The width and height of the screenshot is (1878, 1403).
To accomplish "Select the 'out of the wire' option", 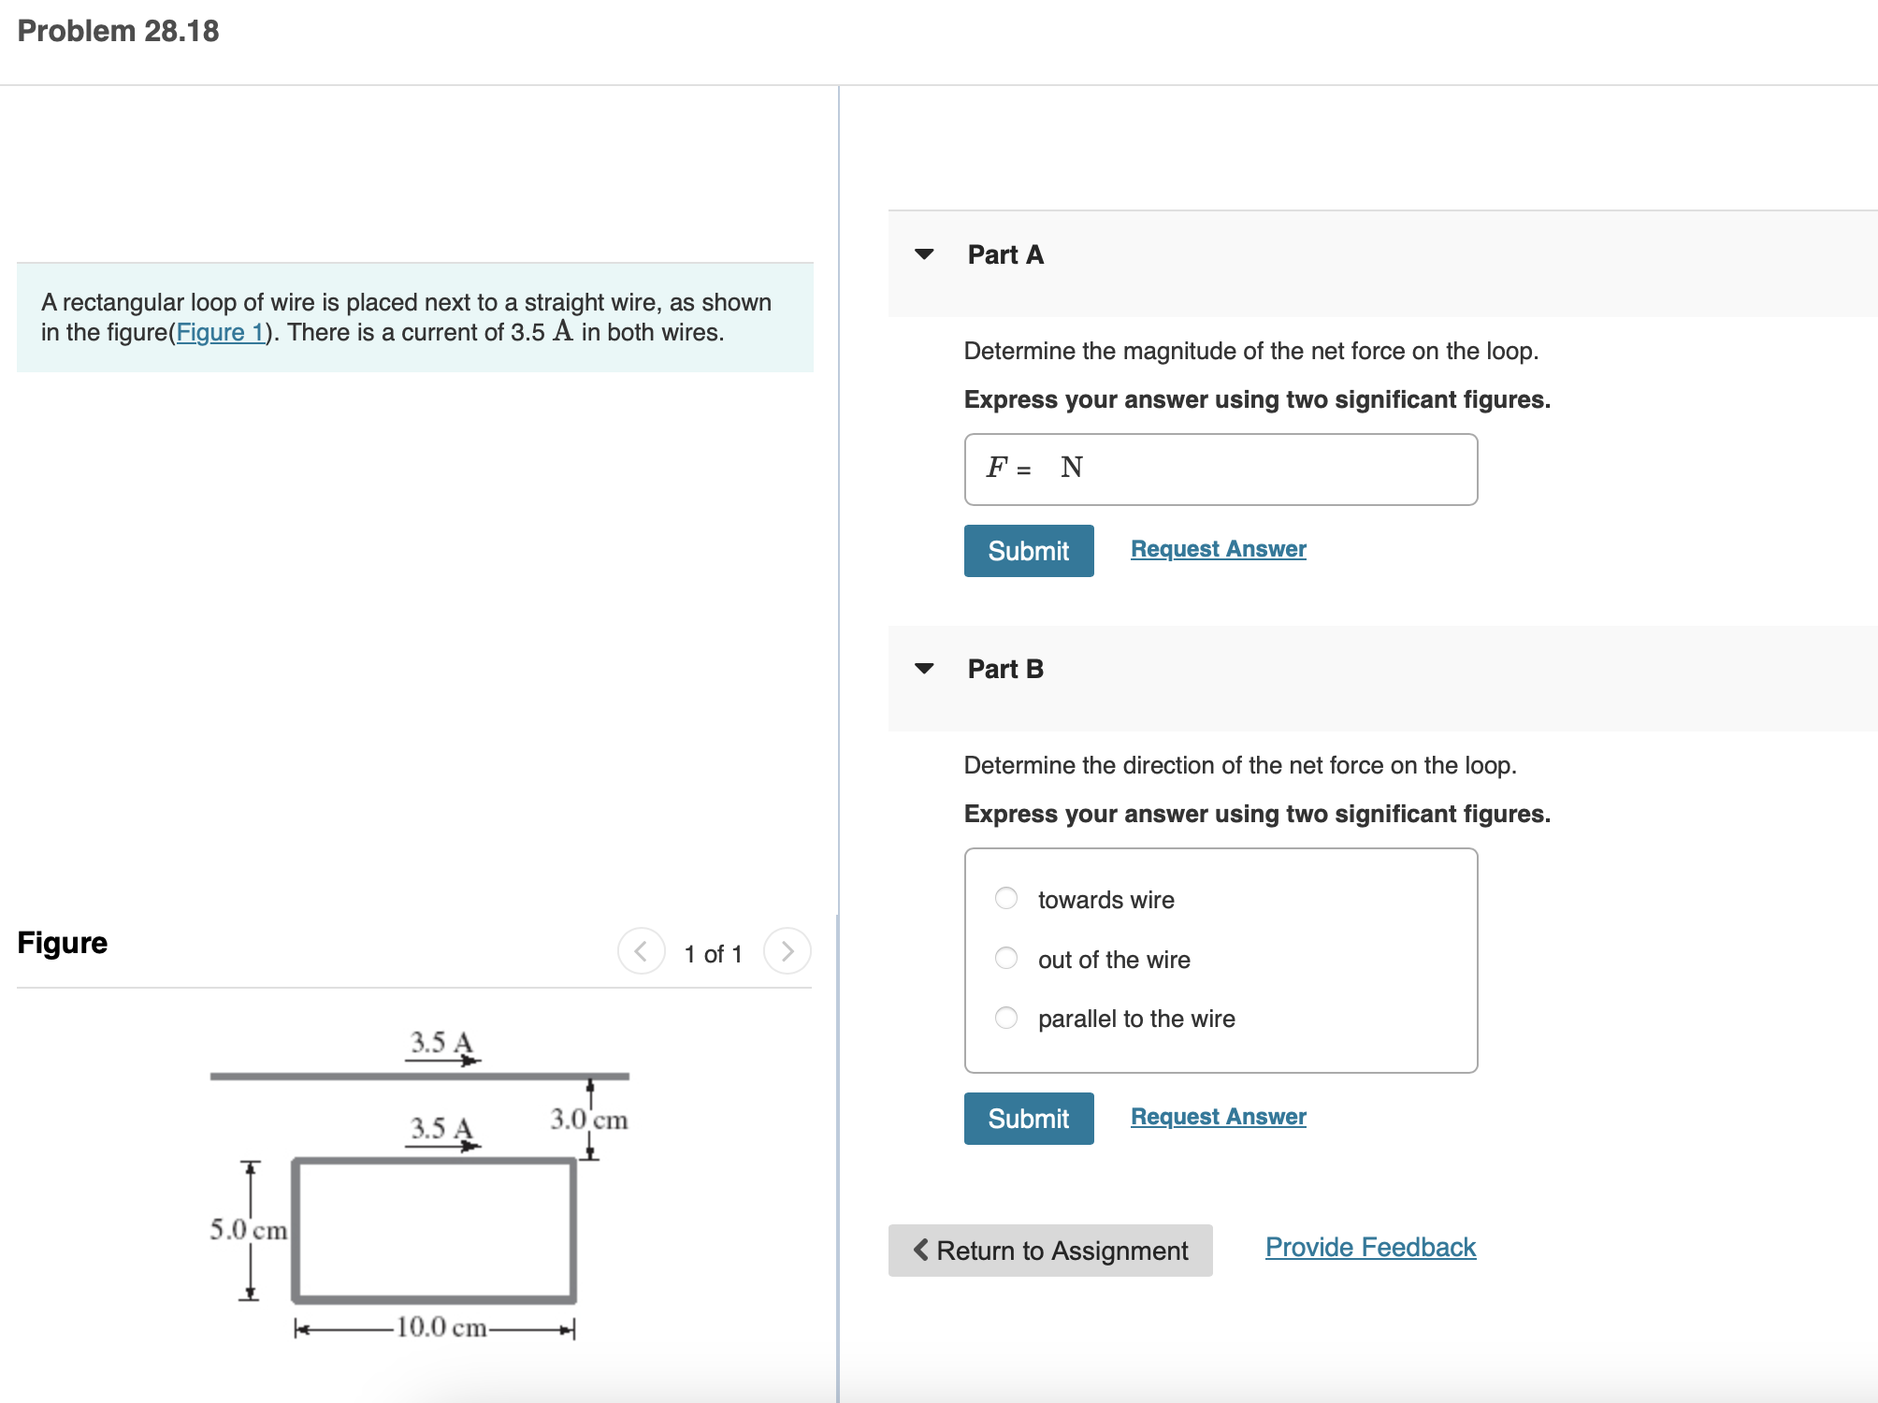I will coord(1005,958).
